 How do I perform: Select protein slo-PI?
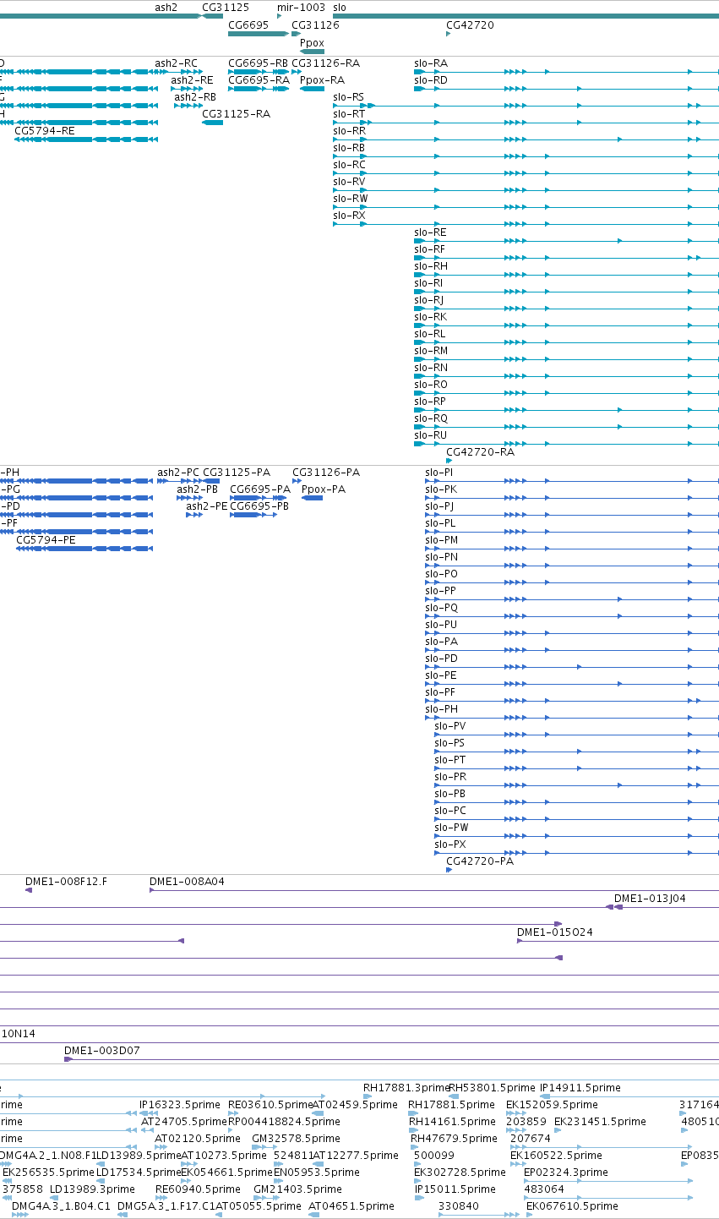click(x=439, y=473)
